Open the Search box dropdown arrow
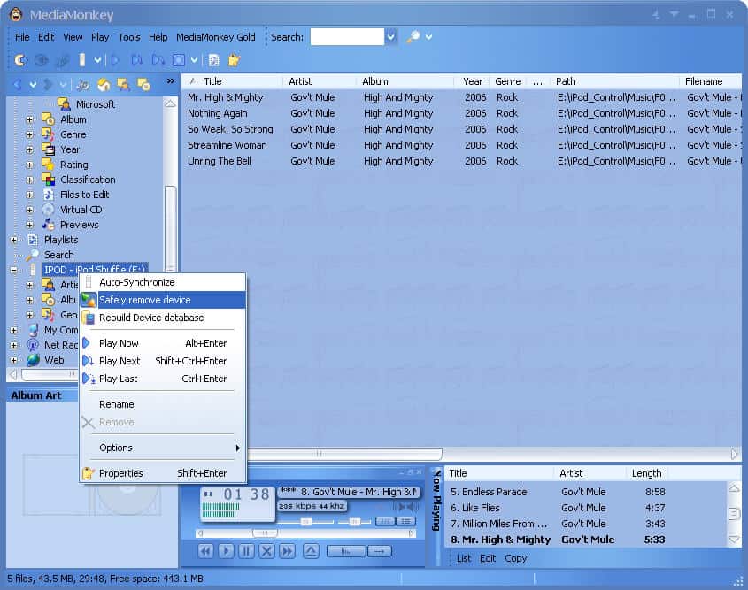This screenshot has height=590, width=748. [x=391, y=37]
